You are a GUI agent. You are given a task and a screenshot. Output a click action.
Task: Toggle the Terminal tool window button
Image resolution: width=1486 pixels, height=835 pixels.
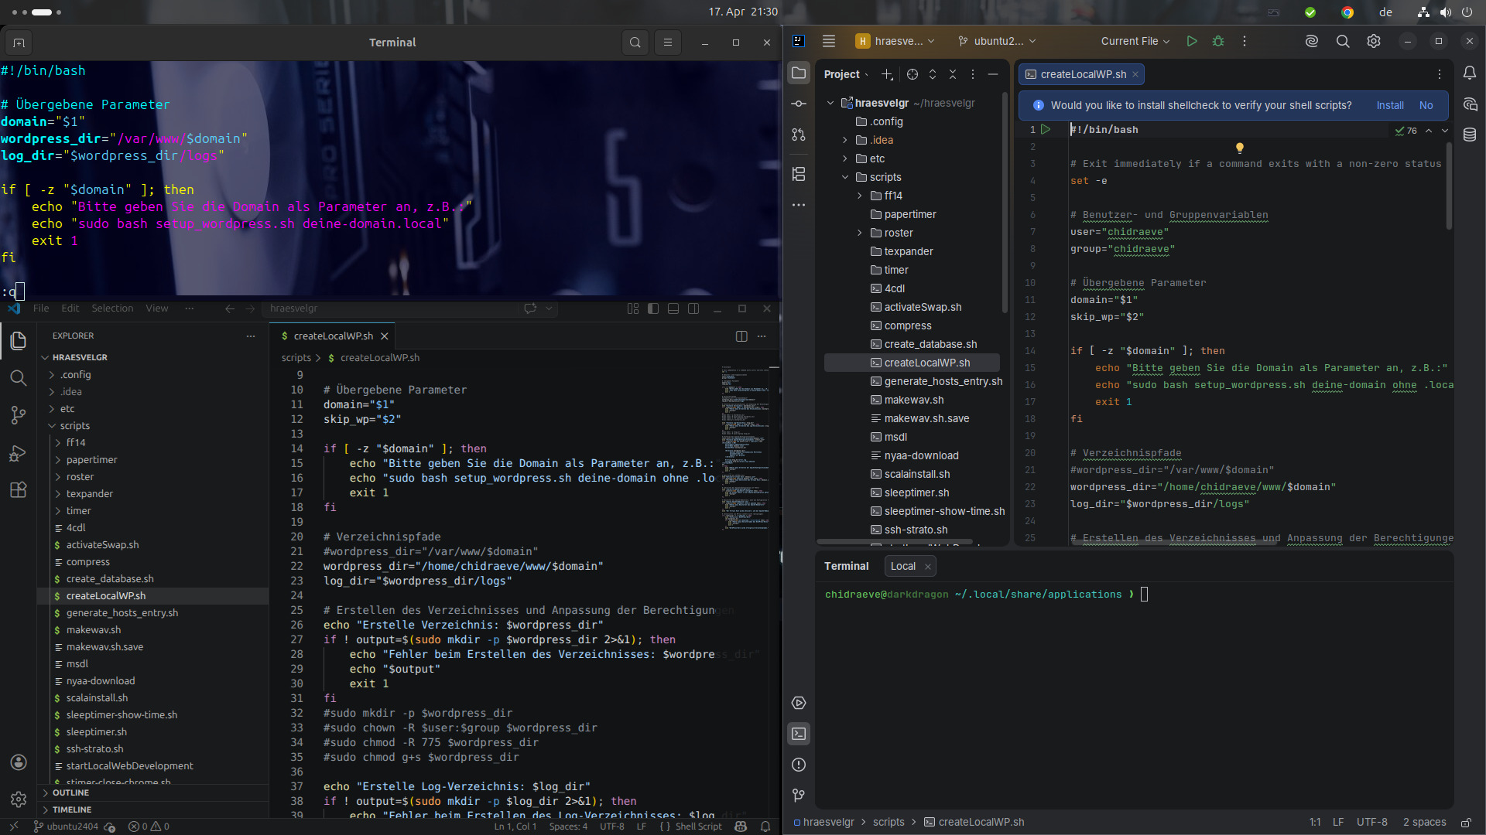799,734
